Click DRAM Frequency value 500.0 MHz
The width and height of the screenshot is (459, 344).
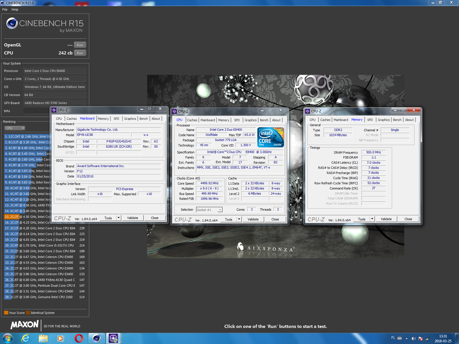coord(374,152)
